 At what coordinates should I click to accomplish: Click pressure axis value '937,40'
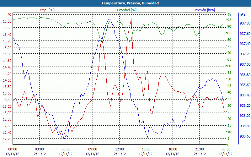(245, 44)
